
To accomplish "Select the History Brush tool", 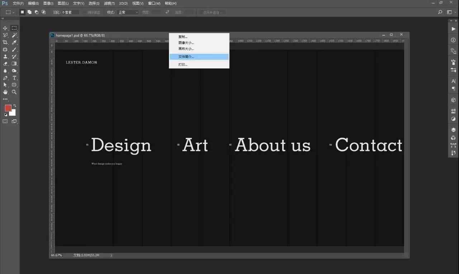I will (x=14, y=57).
